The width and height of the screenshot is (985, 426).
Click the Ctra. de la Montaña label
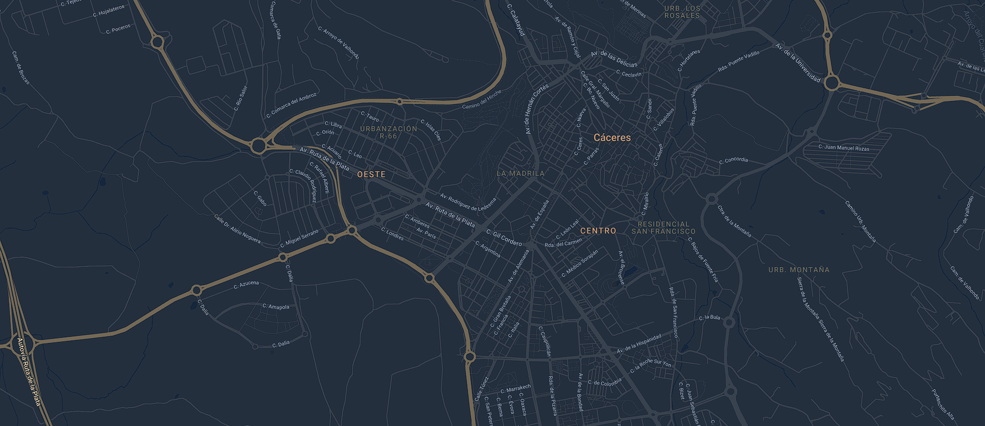coord(734,221)
